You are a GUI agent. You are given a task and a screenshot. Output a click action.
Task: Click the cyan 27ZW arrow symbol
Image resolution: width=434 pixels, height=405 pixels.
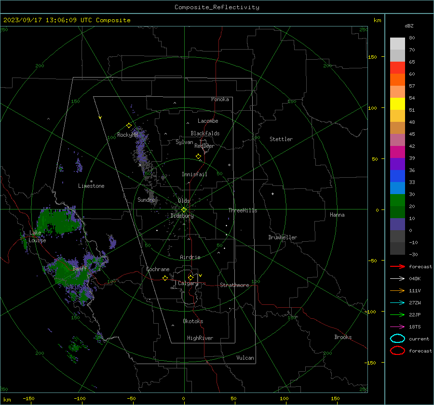[397, 303]
